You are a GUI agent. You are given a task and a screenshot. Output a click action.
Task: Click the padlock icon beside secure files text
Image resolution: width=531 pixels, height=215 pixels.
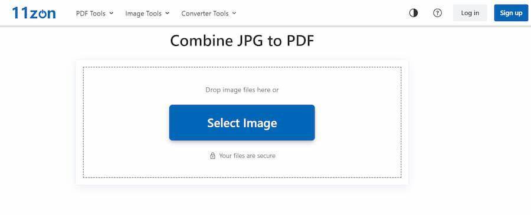[x=212, y=156]
